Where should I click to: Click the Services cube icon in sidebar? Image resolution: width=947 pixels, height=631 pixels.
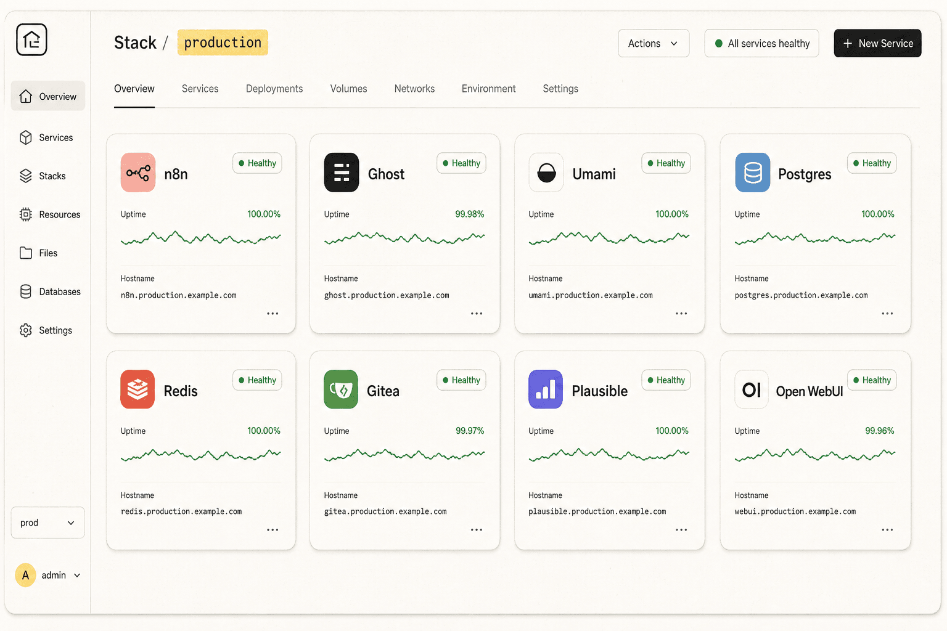point(26,137)
